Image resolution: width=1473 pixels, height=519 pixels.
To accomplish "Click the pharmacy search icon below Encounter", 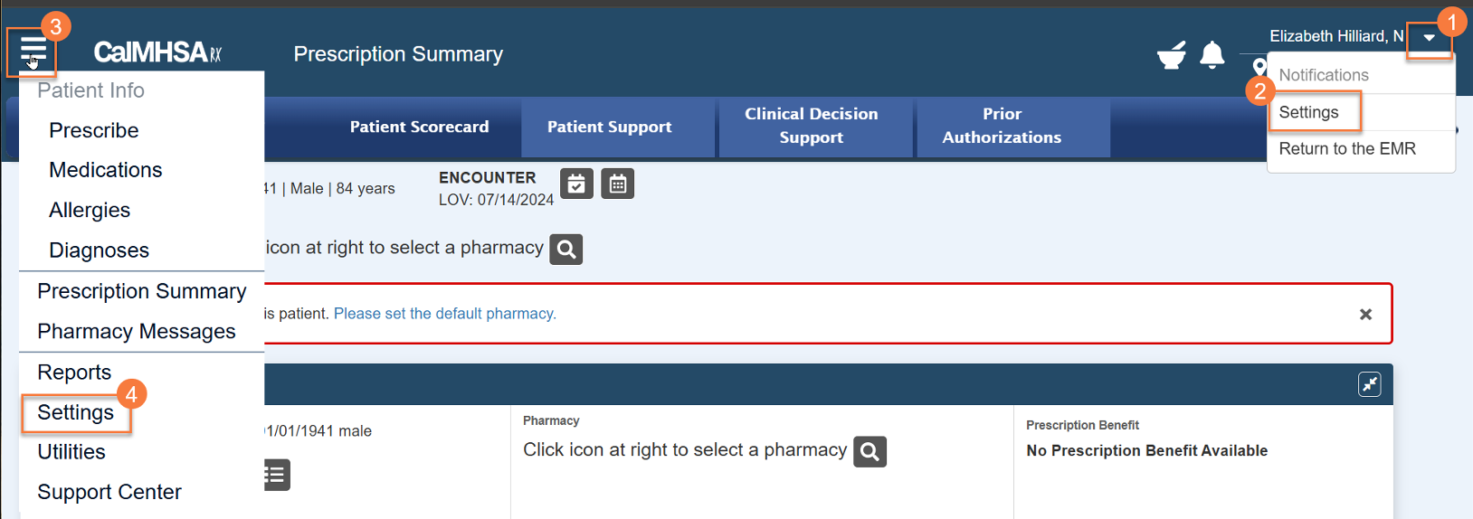I will [566, 249].
